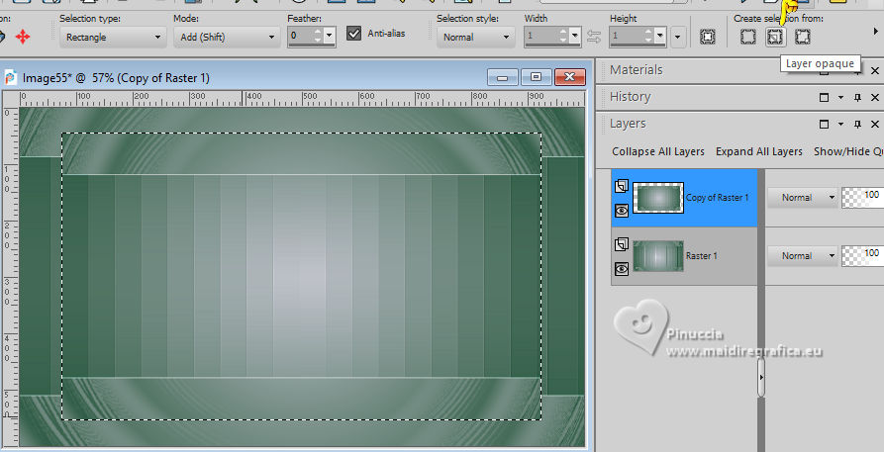Maximize the History palette
Image resolution: width=884 pixels, height=452 pixels.
pyautogui.click(x=824, y=98)
